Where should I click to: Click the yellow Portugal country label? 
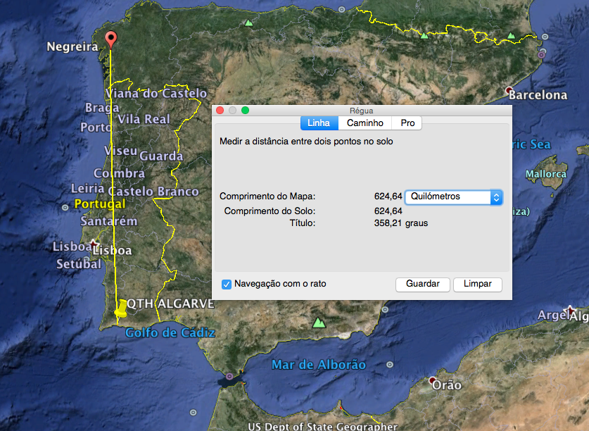click(99, 204)
